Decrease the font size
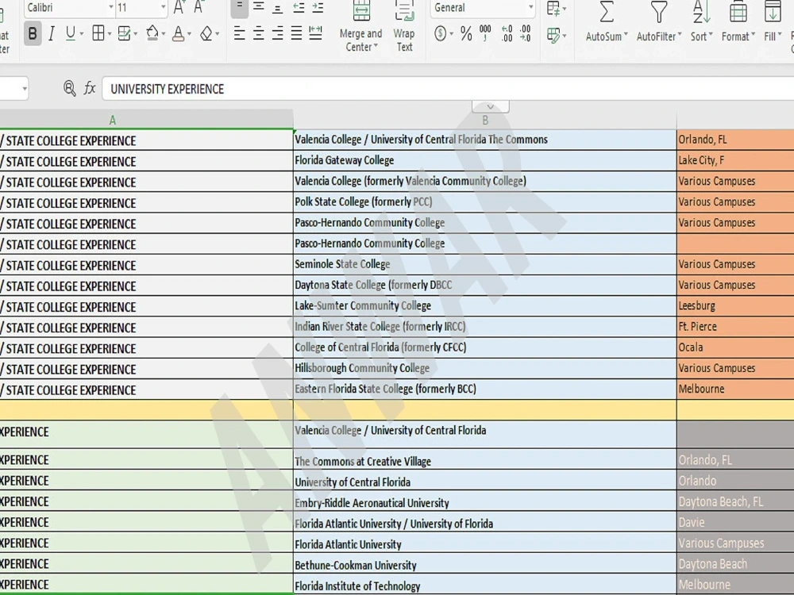The image size is (794, 595). click(x=198, y=7)
